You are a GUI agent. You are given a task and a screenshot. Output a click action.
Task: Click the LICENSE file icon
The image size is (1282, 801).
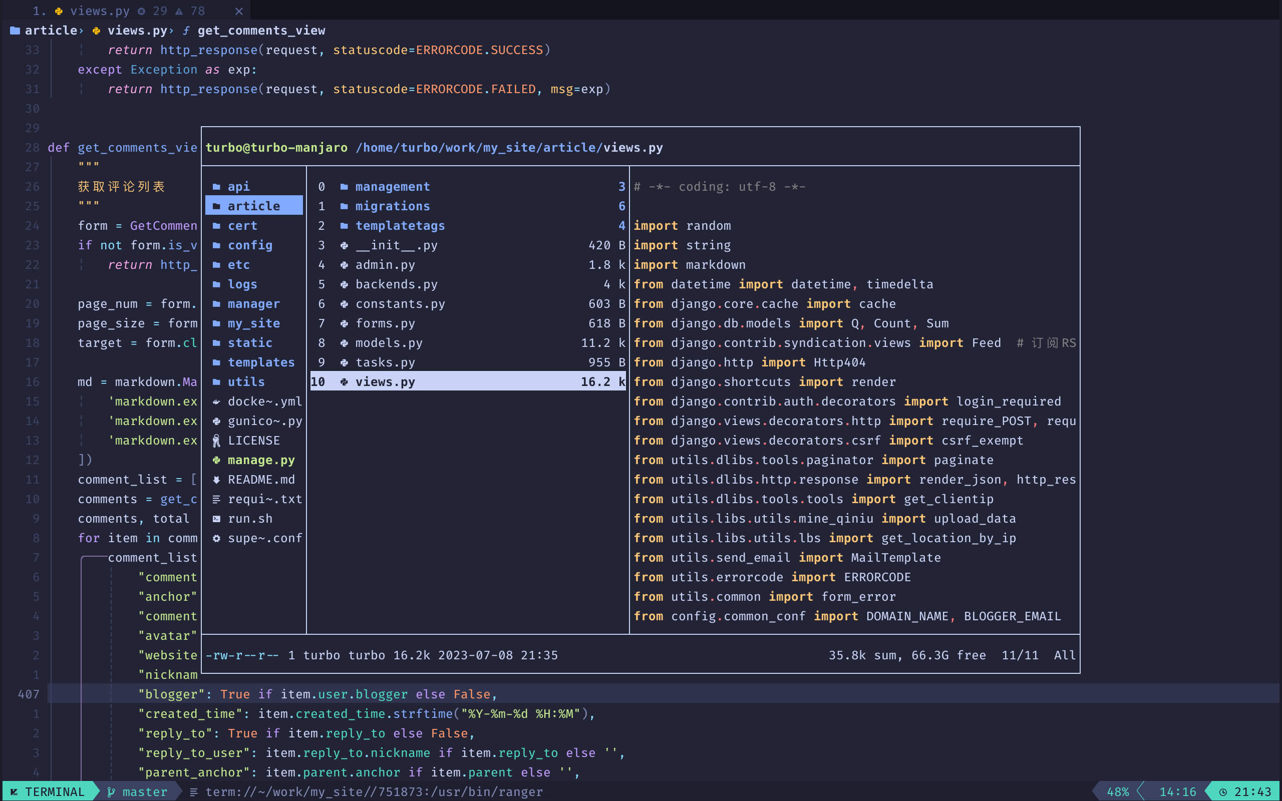(216, 441)
